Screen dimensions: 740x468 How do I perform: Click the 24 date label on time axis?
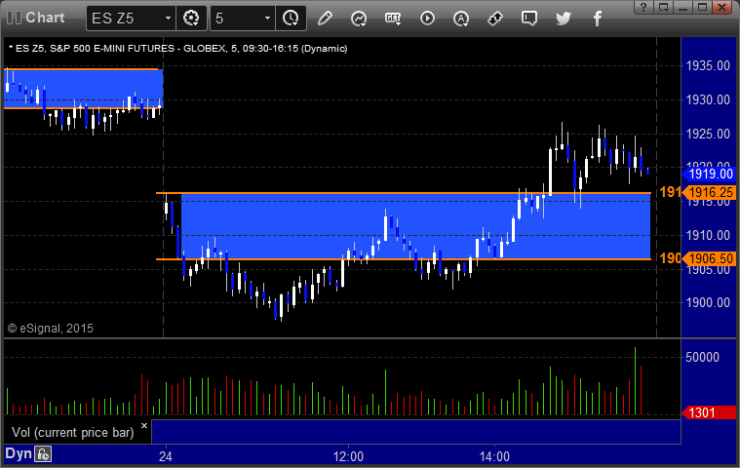coord(165,456)
